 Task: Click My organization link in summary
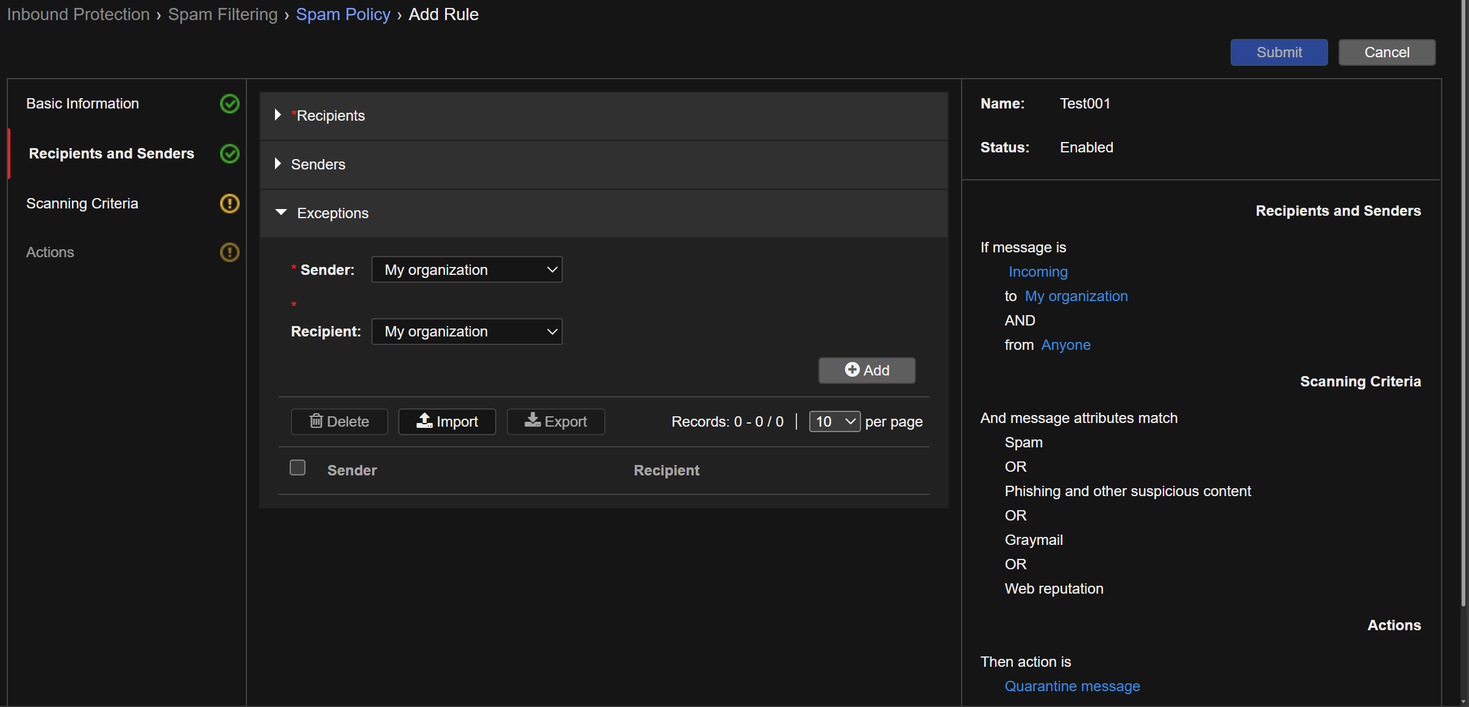click(1076, 296)
